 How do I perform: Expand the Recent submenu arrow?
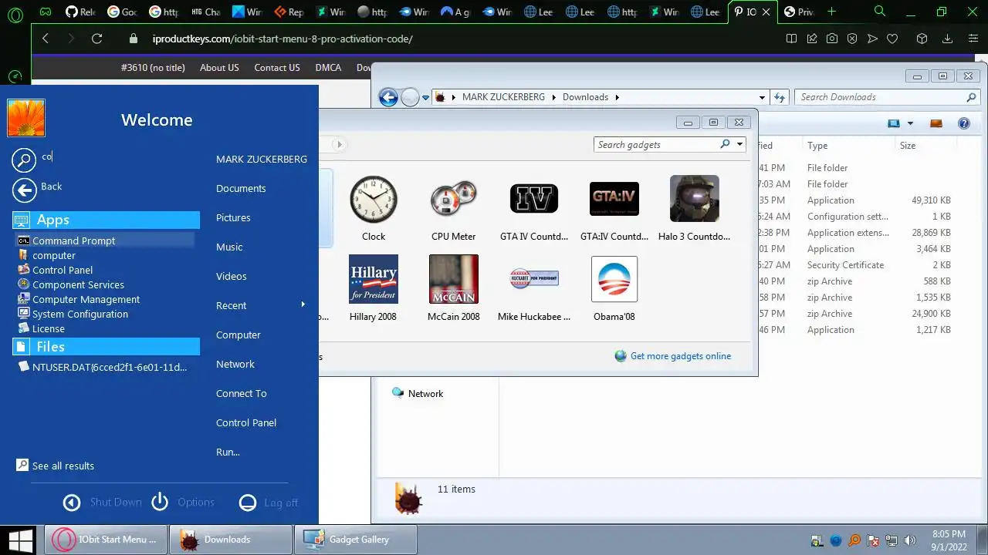click(303, 304)
